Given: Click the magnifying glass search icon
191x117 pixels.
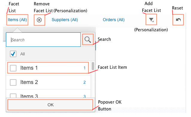Looking at the screenshot, I should (88, 40).
